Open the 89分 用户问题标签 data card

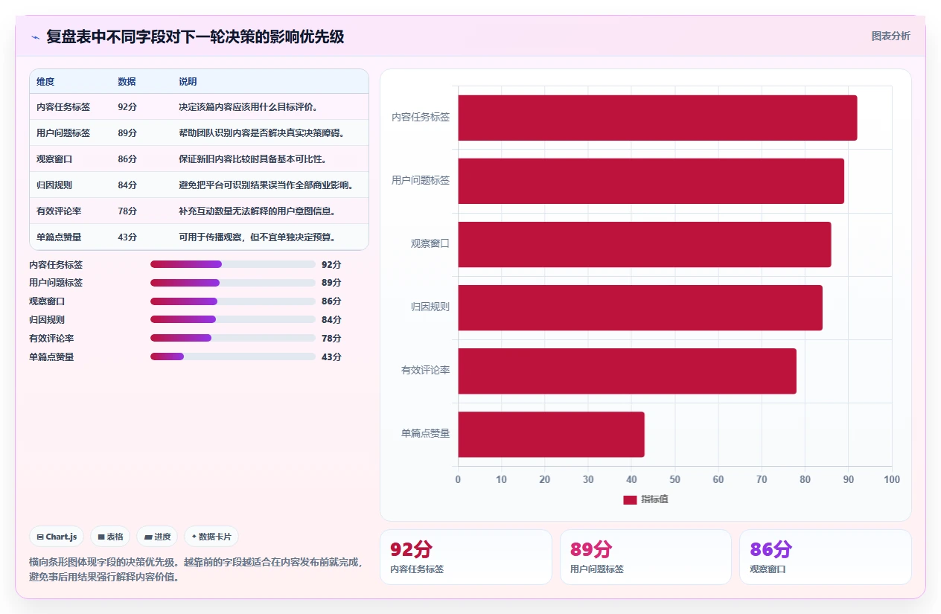point(645,557)
